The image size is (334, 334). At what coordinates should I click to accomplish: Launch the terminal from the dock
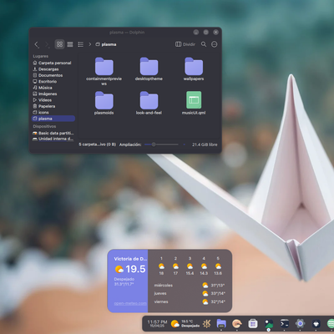click(285, 324)
